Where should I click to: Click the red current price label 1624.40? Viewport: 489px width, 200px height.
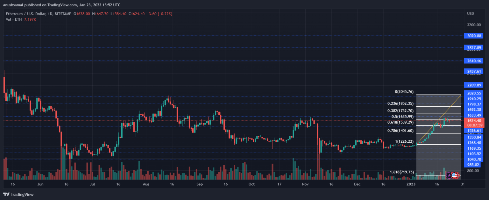(474, 120)
